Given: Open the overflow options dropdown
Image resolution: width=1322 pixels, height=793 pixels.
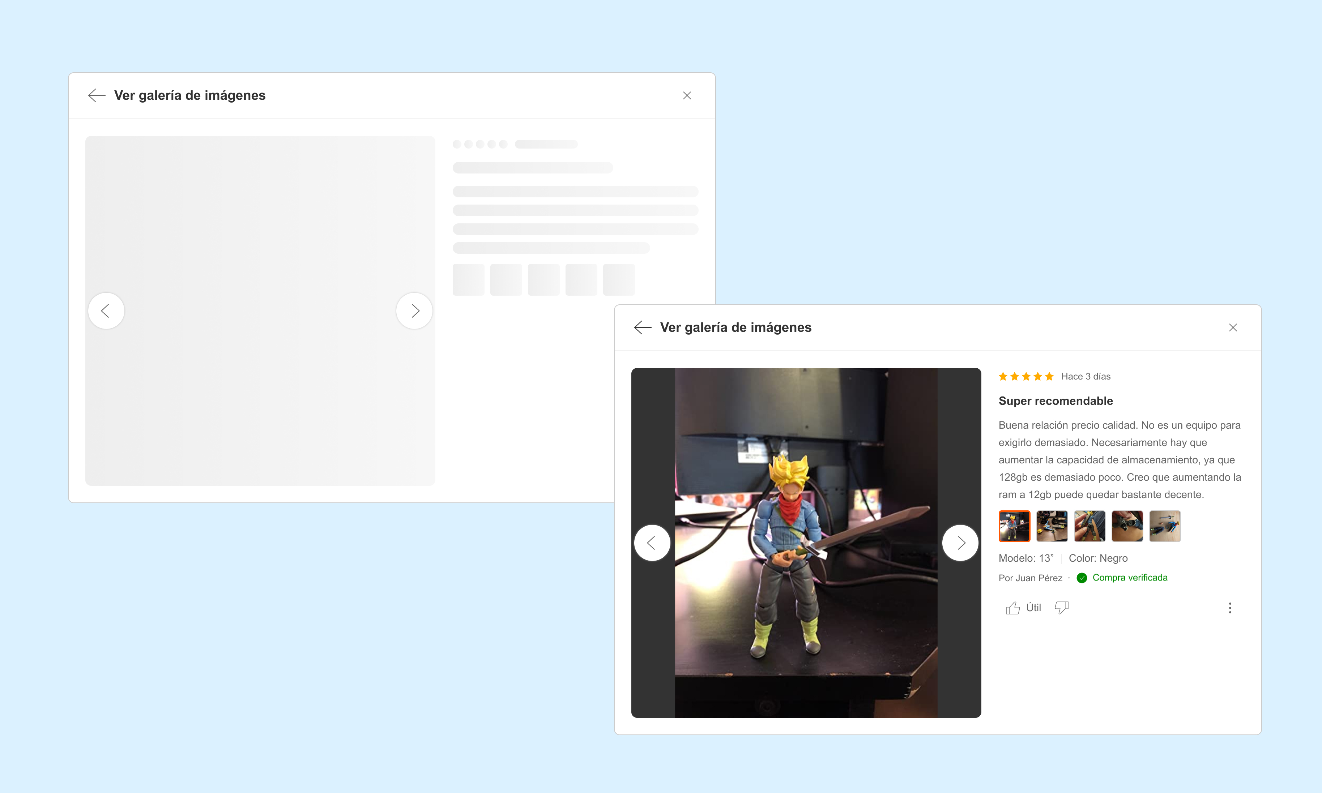Looking at the screenshot, I should tap(1230, 608).
